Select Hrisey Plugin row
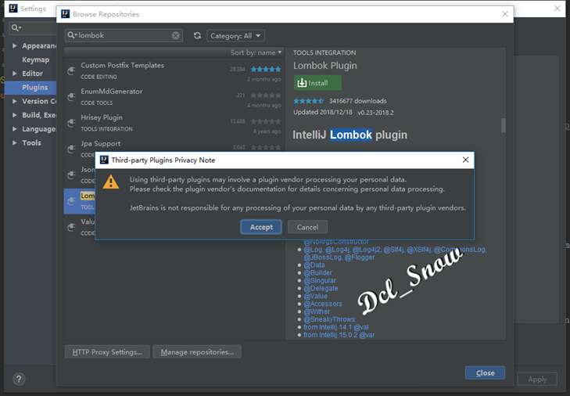The height and width of the screenshot is (396, 570). point(174,123)
